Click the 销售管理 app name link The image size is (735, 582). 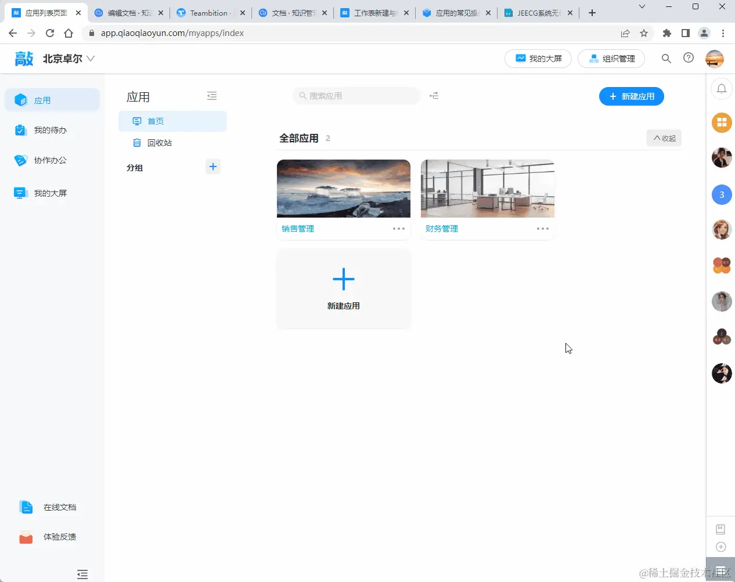298,229
